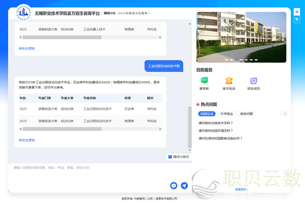Click the campus building carousel image

(x=242, y=37)
